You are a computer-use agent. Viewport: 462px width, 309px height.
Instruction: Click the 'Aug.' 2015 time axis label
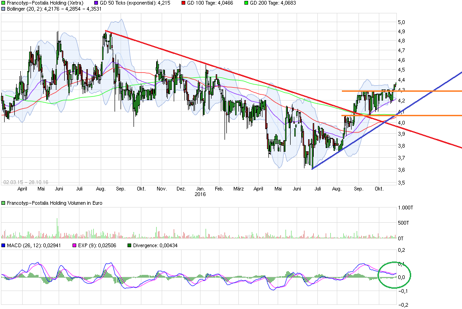(101, 189)
